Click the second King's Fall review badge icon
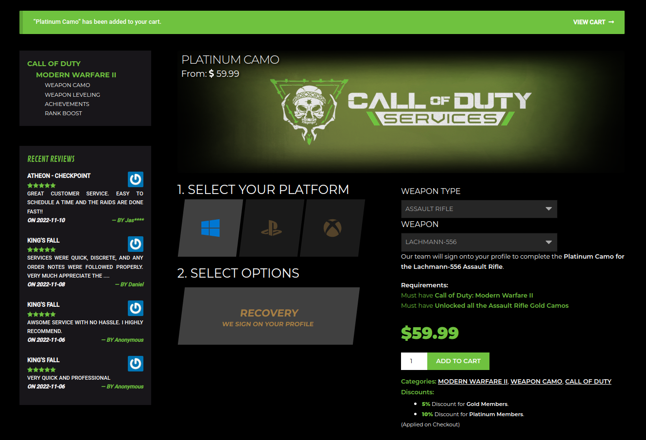This screenshot has width=646, height=440. pyautogui.click(x=136, y=308)
